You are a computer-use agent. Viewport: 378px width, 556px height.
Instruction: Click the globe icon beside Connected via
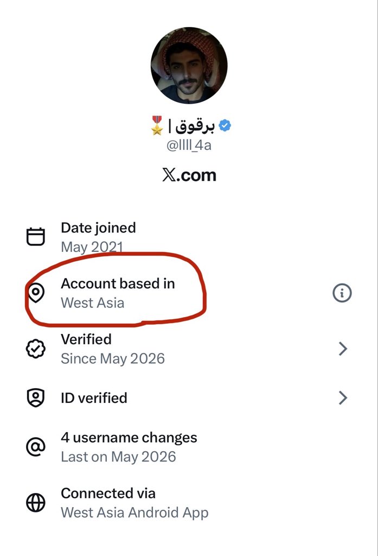[x=36, y=502]
